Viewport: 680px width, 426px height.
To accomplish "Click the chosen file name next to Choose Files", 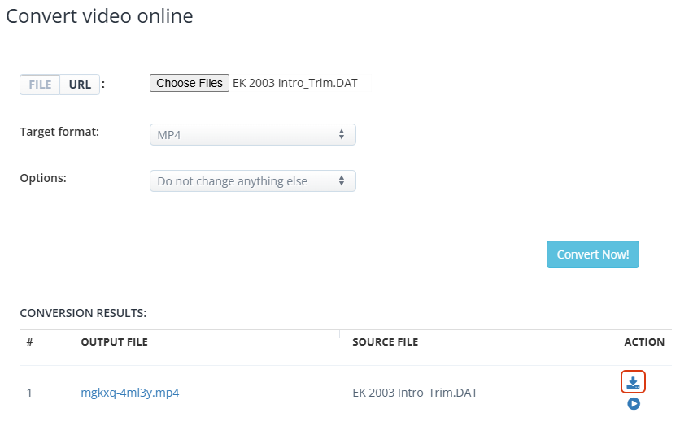I will coord(295,83).
